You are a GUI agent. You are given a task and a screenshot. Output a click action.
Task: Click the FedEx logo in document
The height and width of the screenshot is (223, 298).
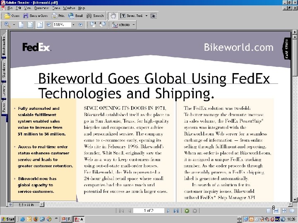pos(37,47)
